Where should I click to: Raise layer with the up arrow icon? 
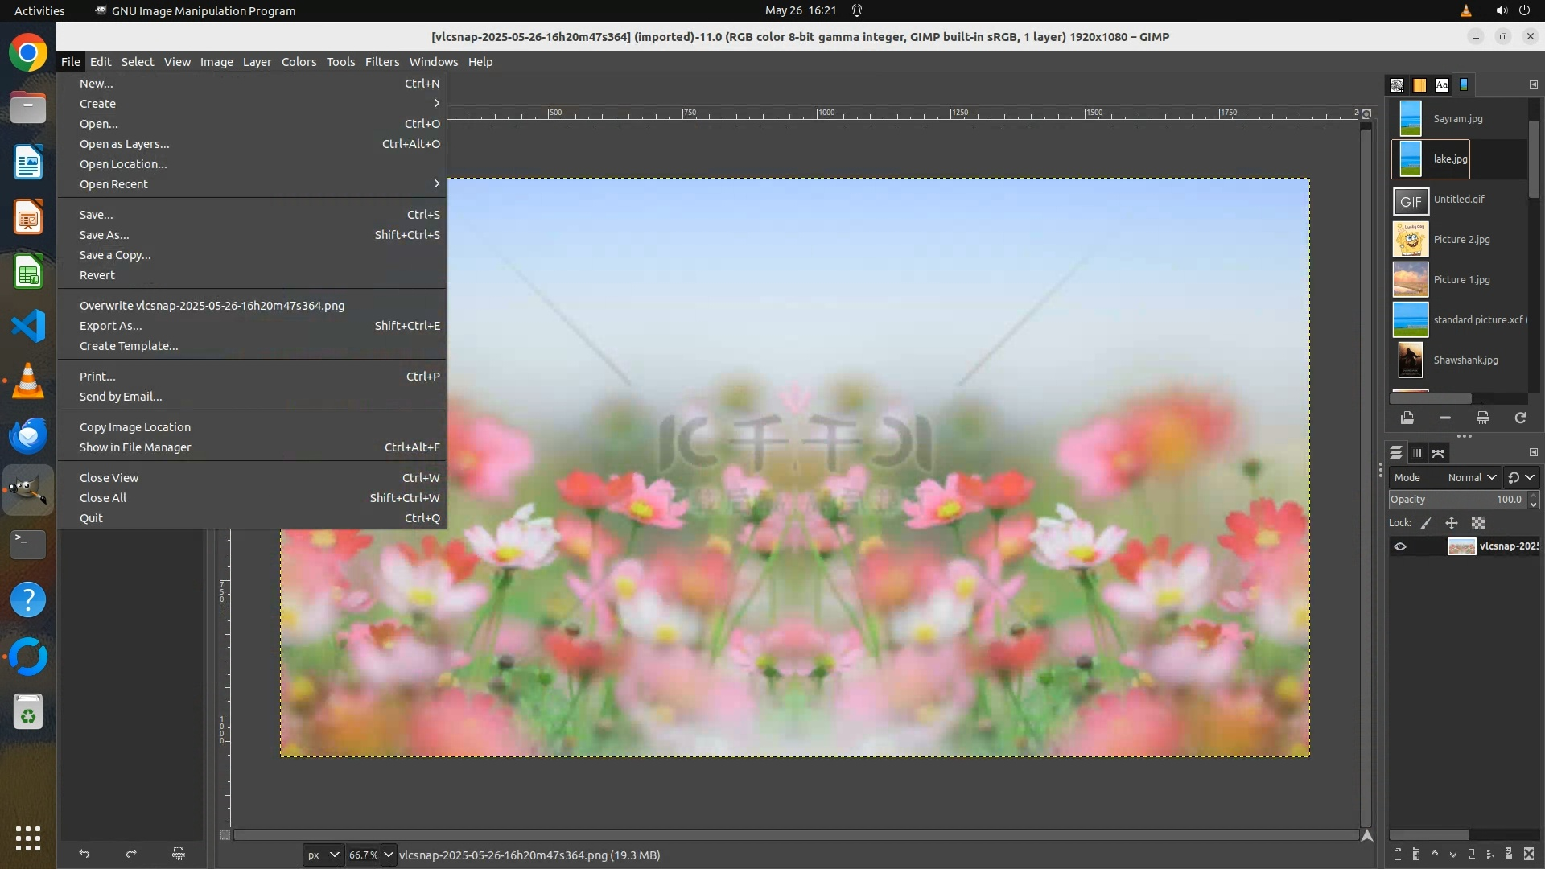point(1435,855)
